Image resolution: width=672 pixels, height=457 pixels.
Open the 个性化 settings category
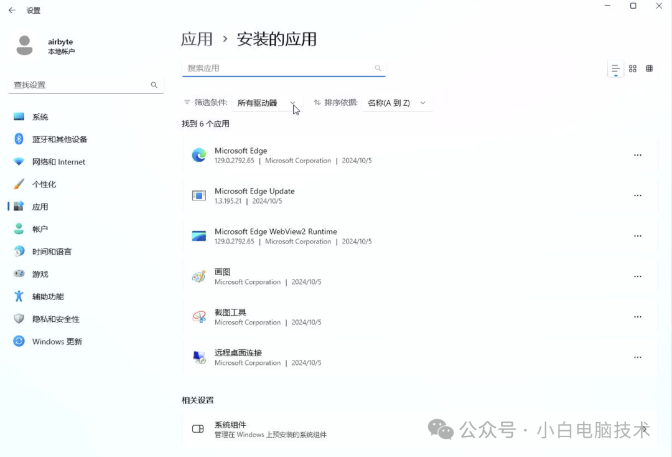(86, 184)
